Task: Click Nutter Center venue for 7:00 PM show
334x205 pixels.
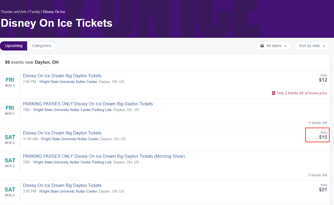Action: (68, 82)
